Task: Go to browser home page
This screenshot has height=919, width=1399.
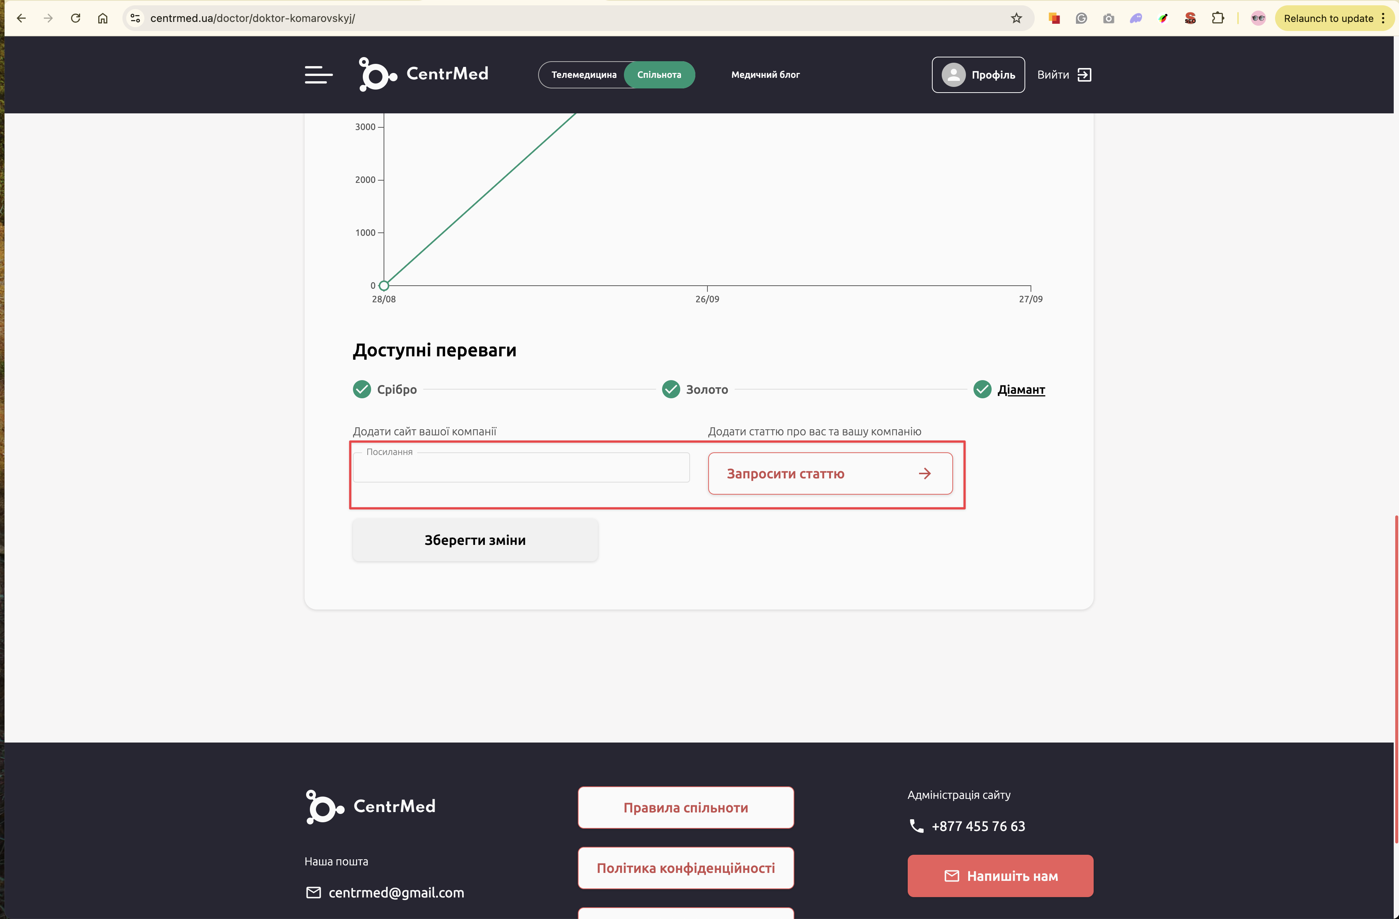Action: click(103, 18)
